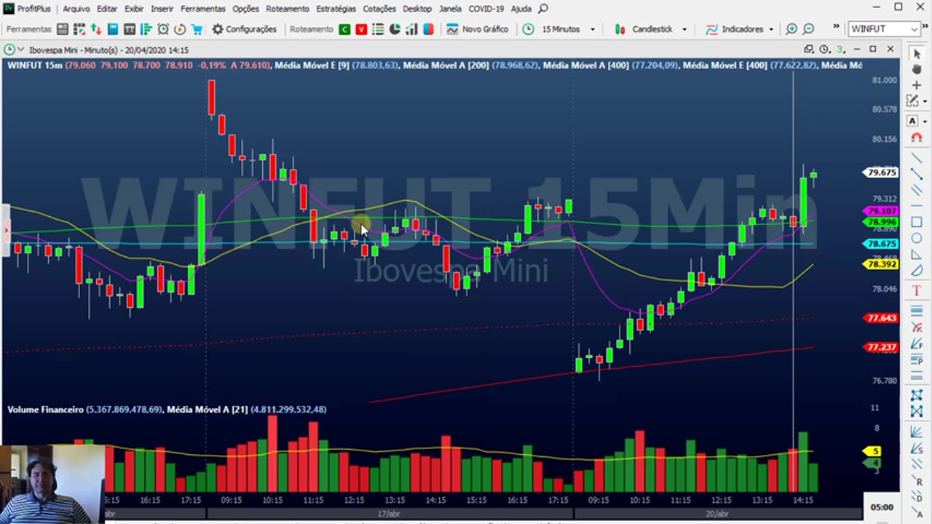
Task: Open the Arquivo menu
Action: [76, 9]
